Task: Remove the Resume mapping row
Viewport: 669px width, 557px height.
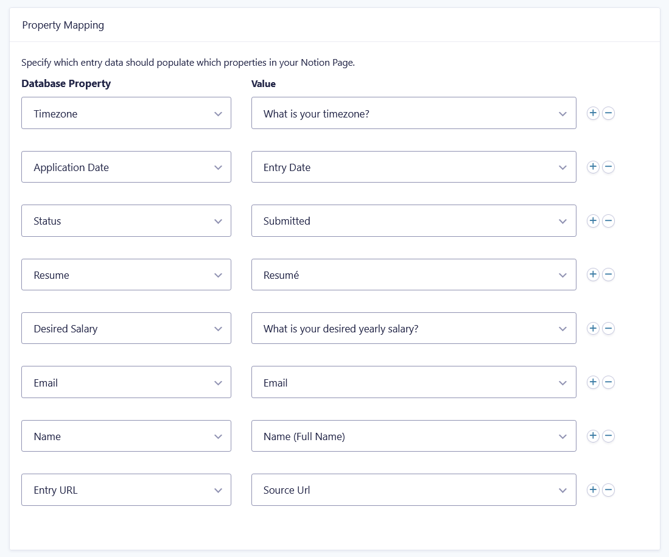Action: 608,275
